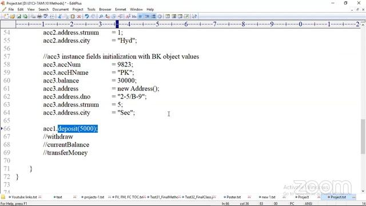
Task: Click the Cut scissors icon
Action: [x=59, y=17]
